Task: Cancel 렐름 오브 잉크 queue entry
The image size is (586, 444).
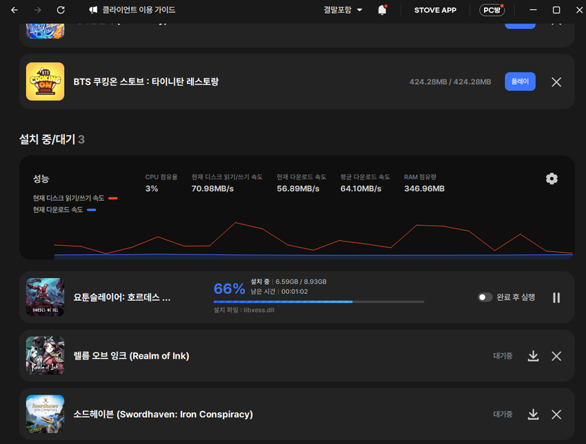Action: click(556, 356)
